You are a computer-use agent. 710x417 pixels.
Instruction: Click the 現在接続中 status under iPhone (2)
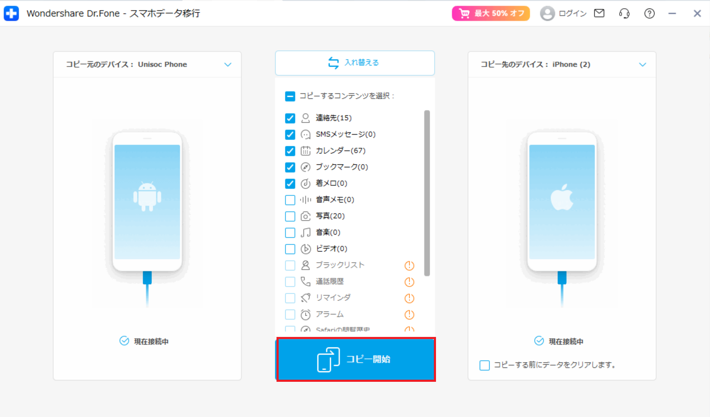coord(559,341)
